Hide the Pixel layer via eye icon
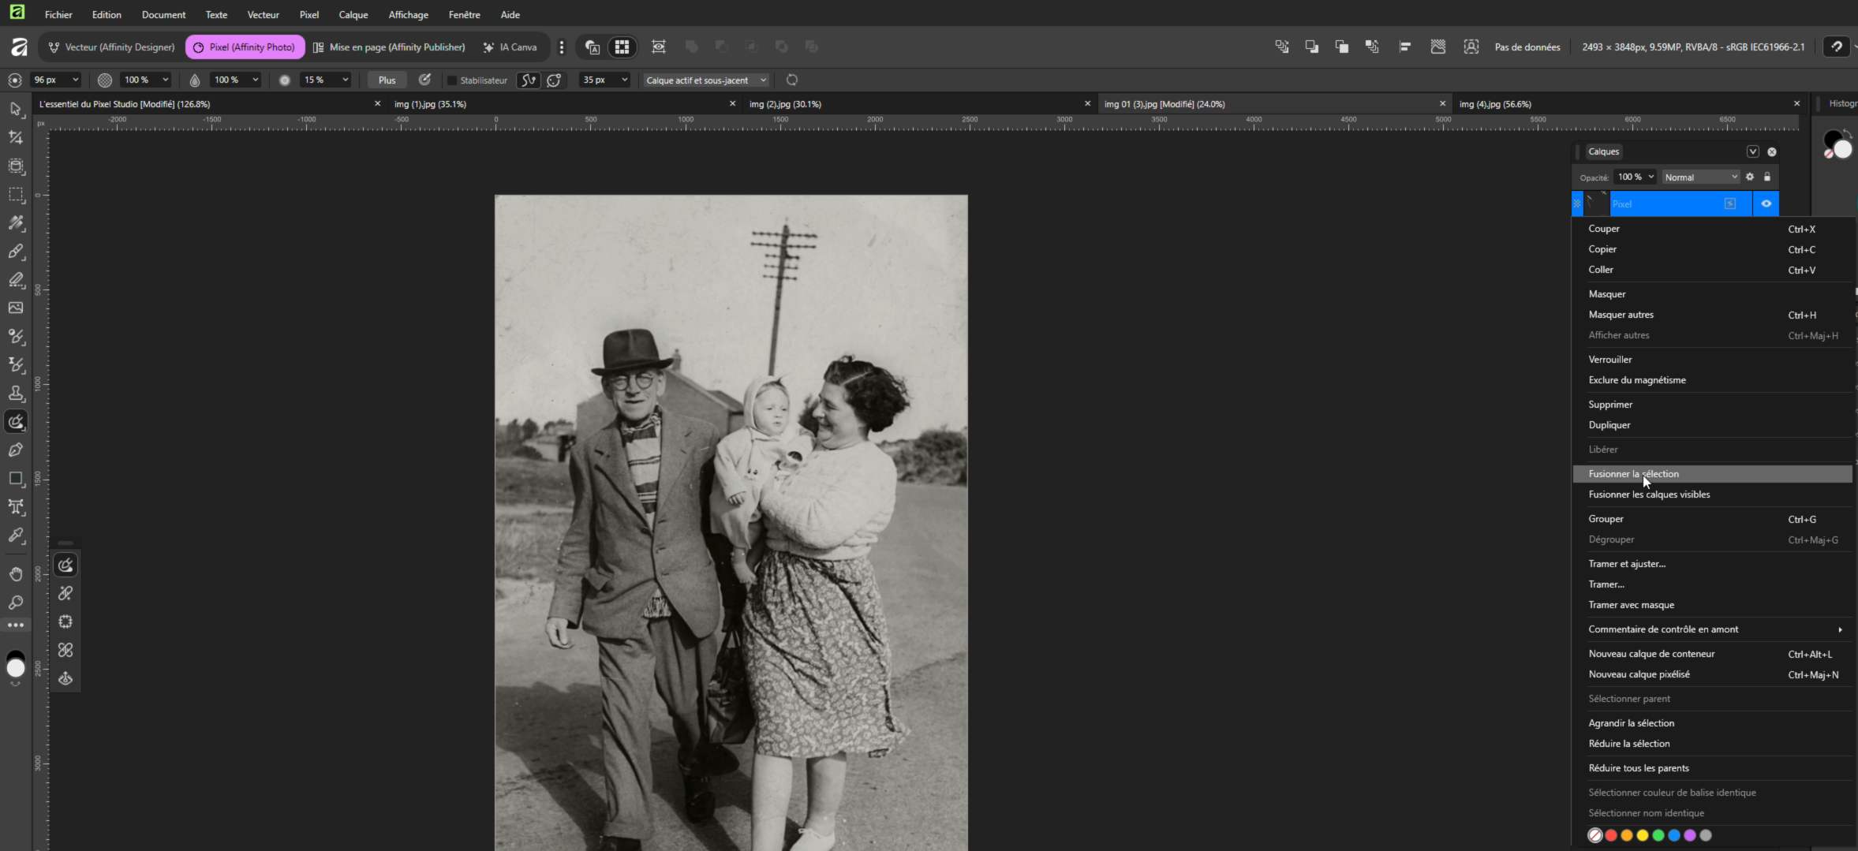The image size is (1858, 851). pos(1766,203)
